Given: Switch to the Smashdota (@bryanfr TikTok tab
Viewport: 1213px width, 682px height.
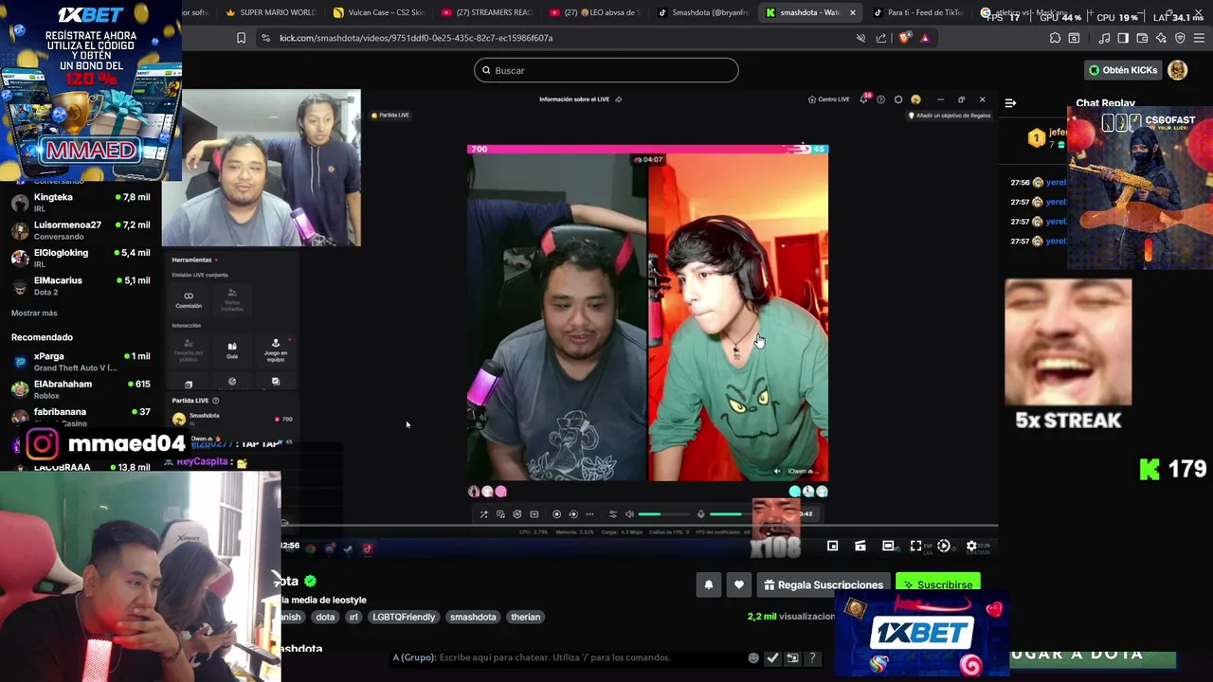Looking at the screenshot, I should pyautogui.click(x=703, y=12).
